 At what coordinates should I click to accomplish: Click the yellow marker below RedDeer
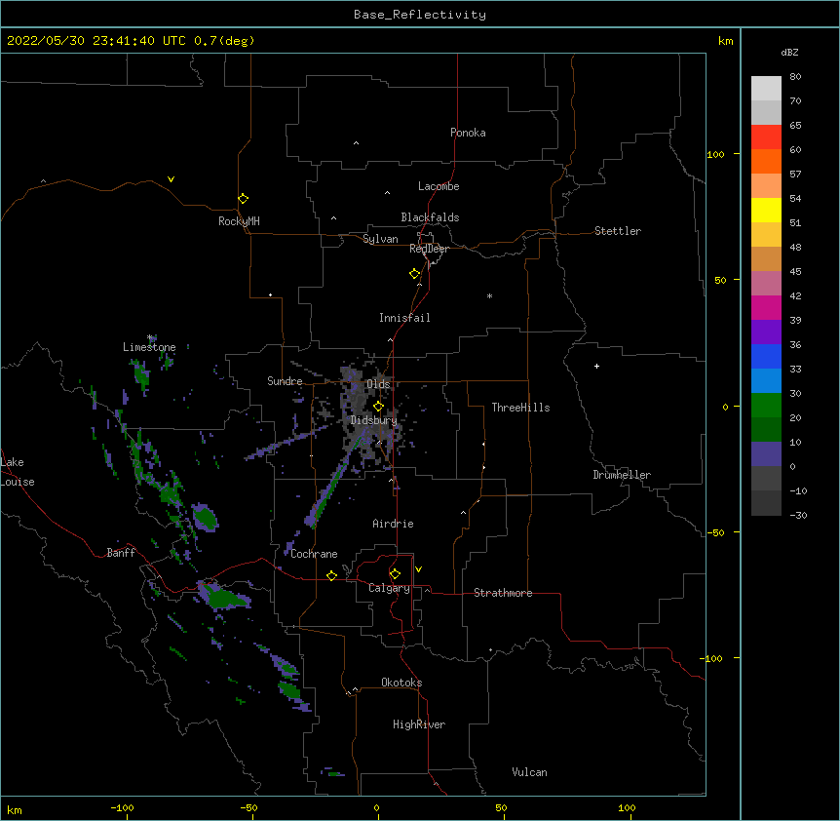click(415, 274)
